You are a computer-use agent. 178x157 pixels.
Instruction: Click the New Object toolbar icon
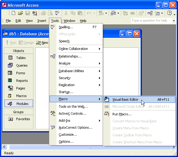point(157,13)
